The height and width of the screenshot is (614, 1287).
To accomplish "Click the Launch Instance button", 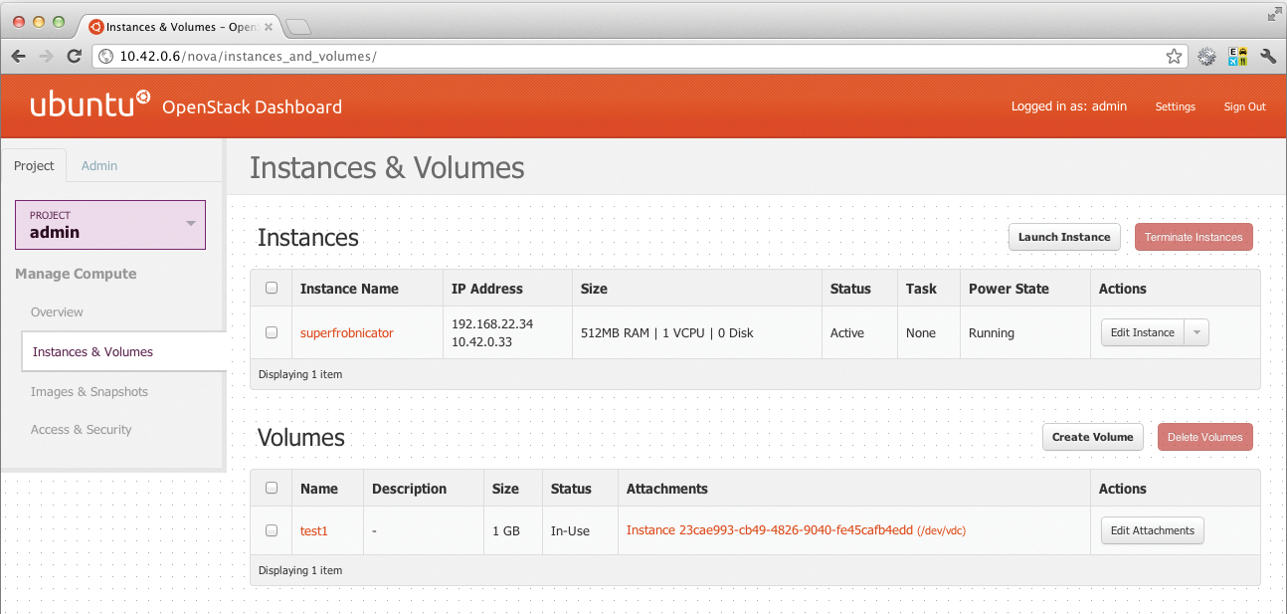I will (x=1064, y=237).
